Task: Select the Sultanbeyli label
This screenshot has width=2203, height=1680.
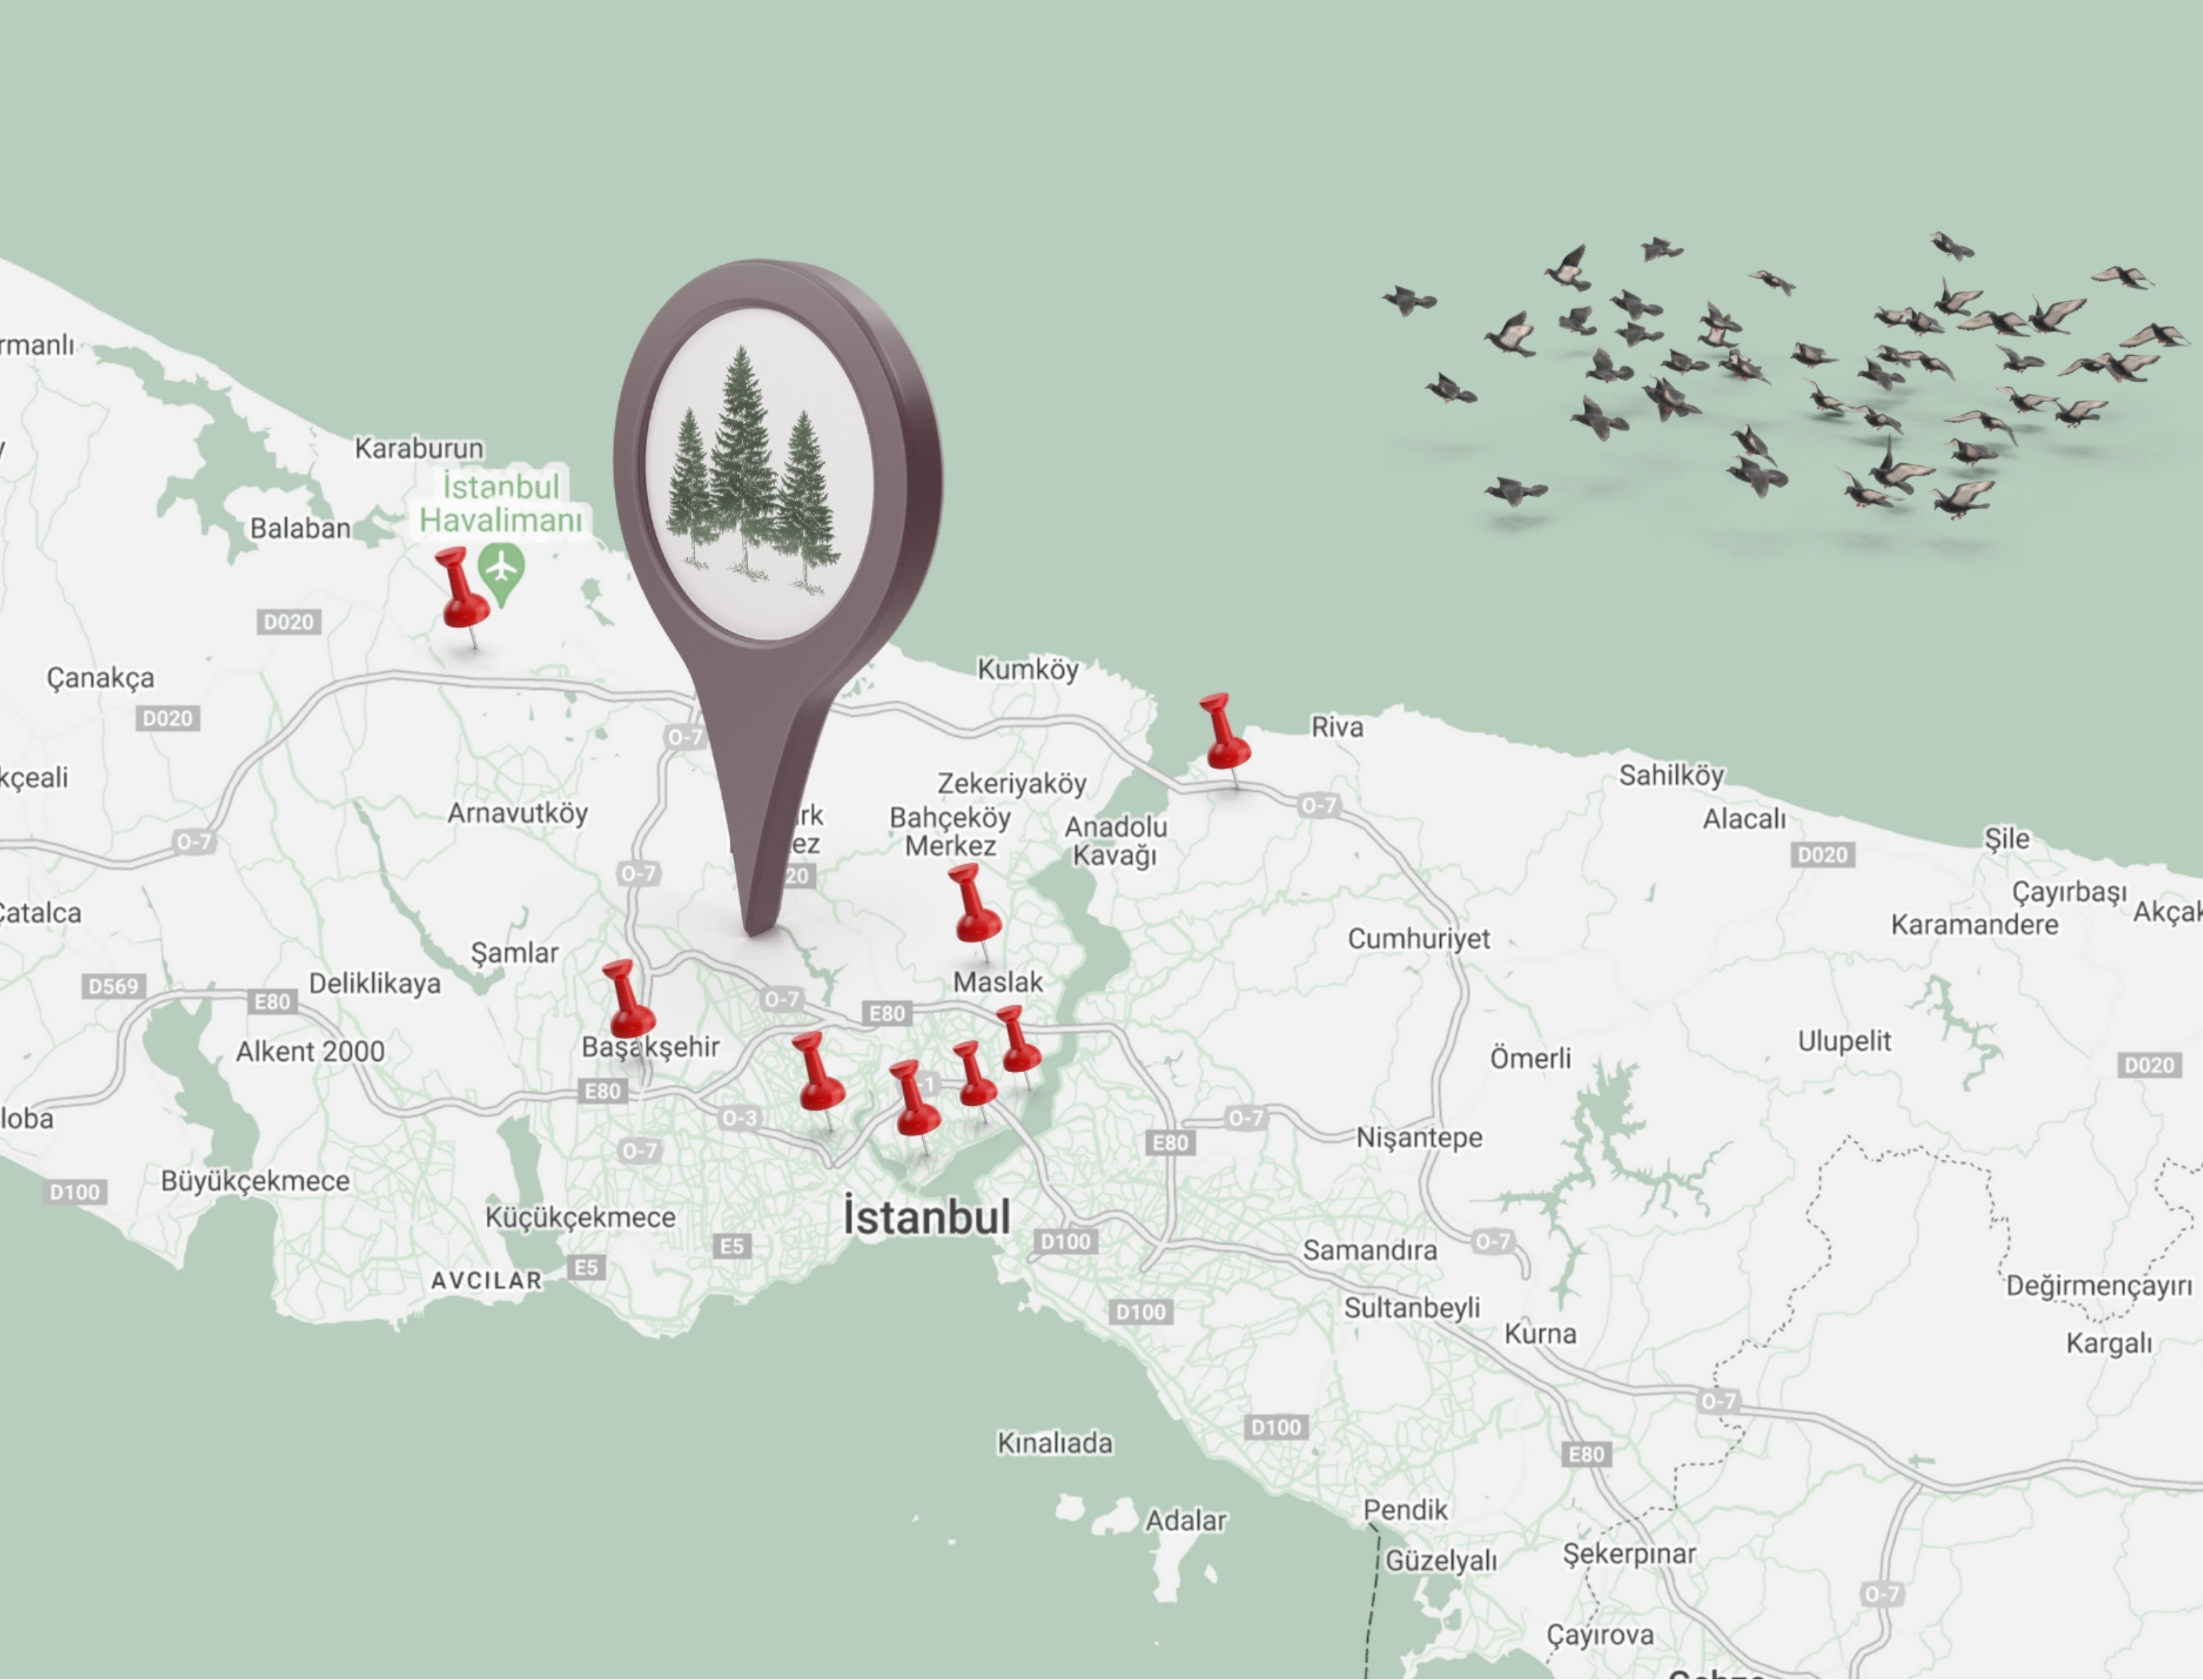Action: click(1411, 1307)
